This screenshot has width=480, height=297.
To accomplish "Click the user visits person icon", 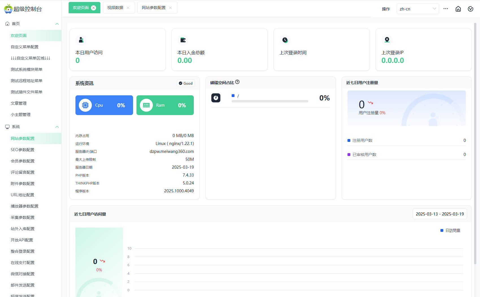I will pos(81,40).
